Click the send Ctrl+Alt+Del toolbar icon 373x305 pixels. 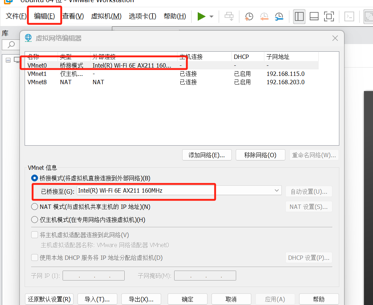tap(229, 16)
